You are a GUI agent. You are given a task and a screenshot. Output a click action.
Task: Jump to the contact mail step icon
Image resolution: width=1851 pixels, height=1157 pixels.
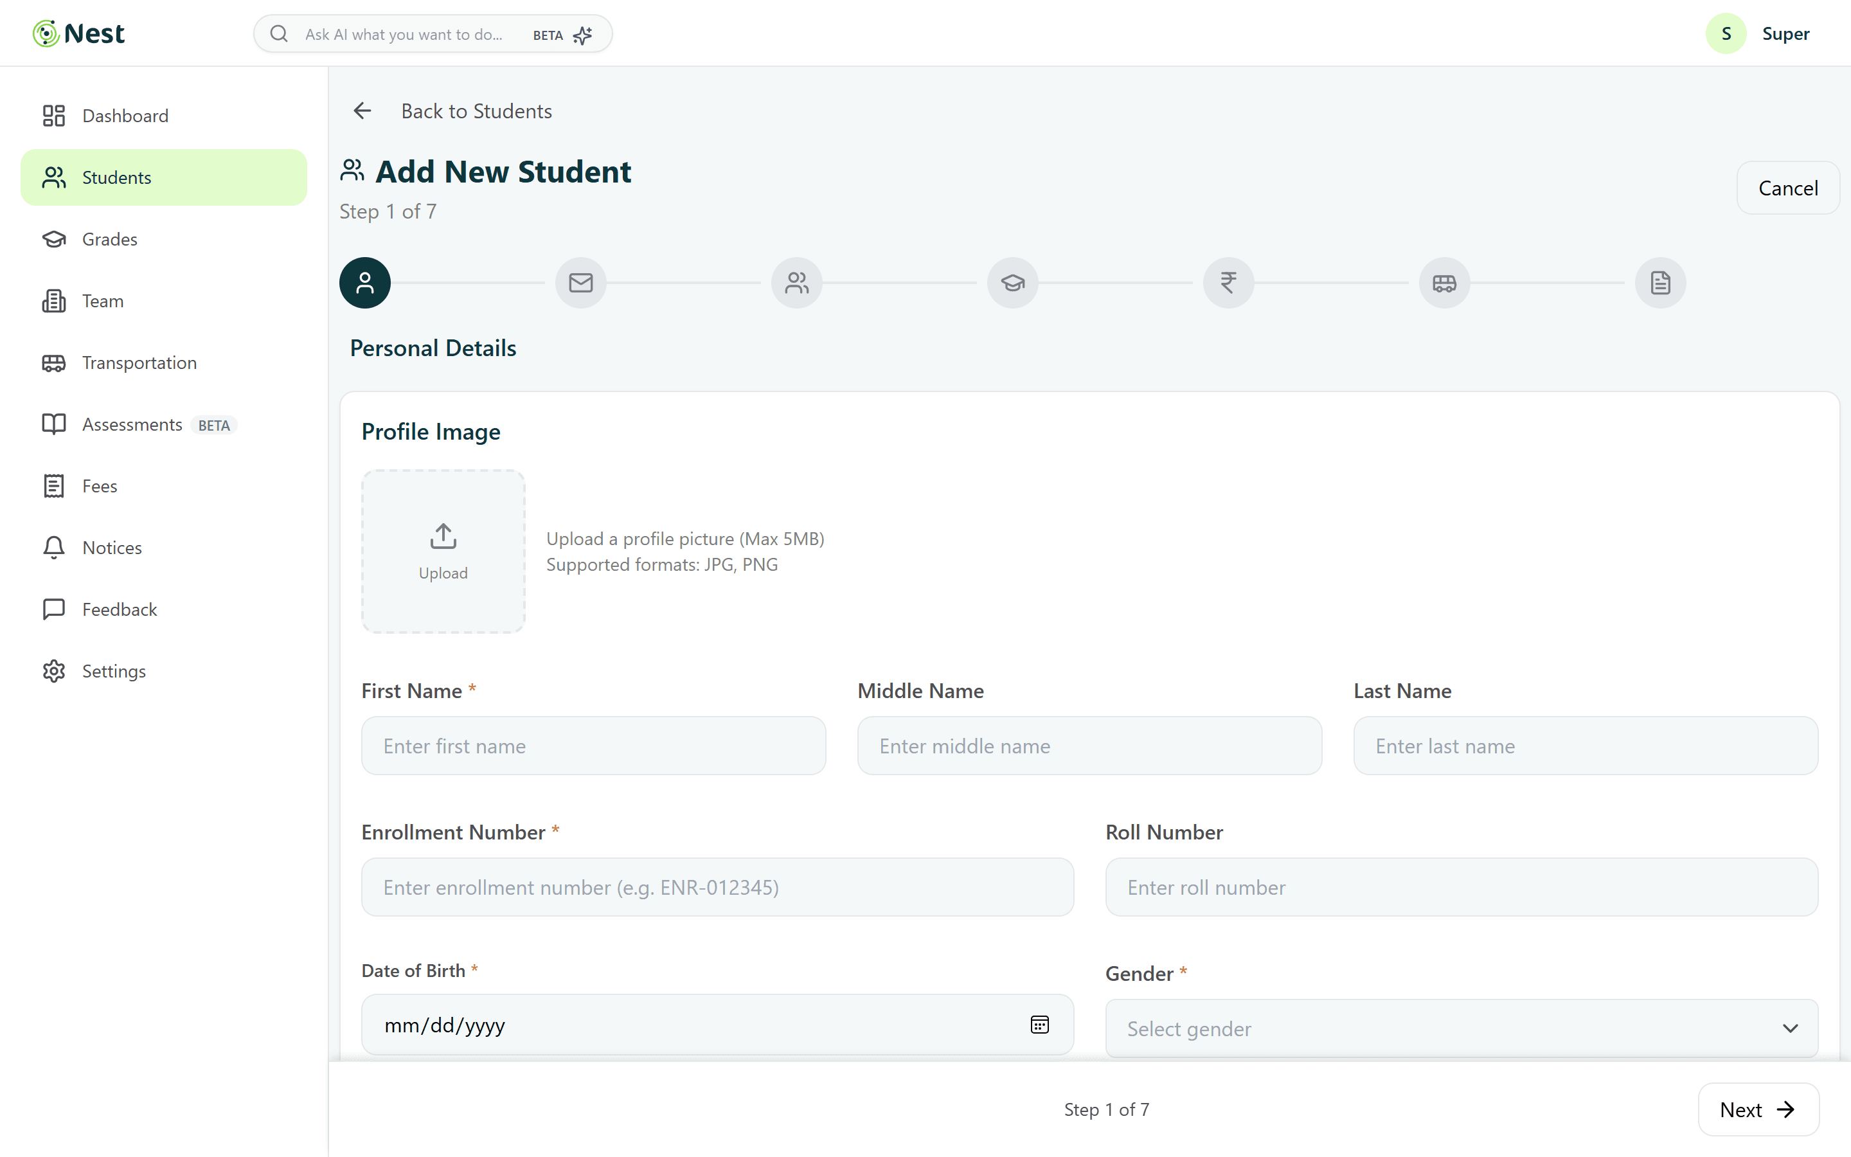pos(580,283)
